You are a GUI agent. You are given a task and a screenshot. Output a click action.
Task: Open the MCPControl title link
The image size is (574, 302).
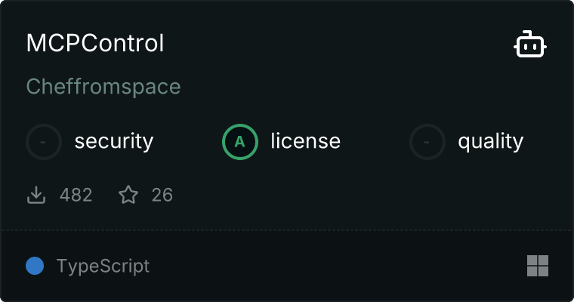point(95,43)
